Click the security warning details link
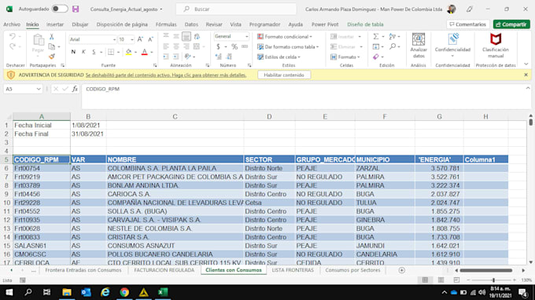The width and height of the screenshot is (535, 300). (166, 75)
